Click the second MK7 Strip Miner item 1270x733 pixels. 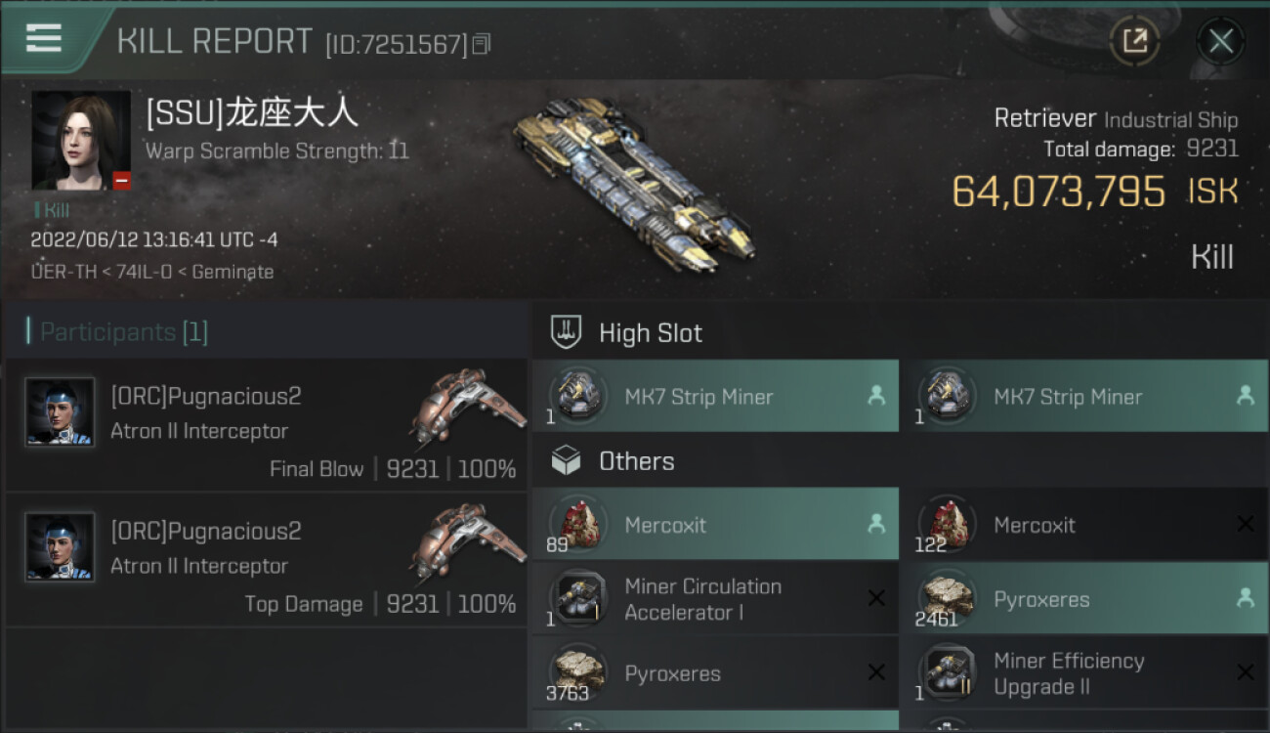coord(1084,396)
